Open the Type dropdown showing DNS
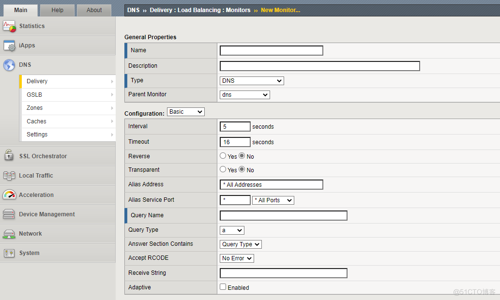The image size is (500, 300). coord(252,81)
